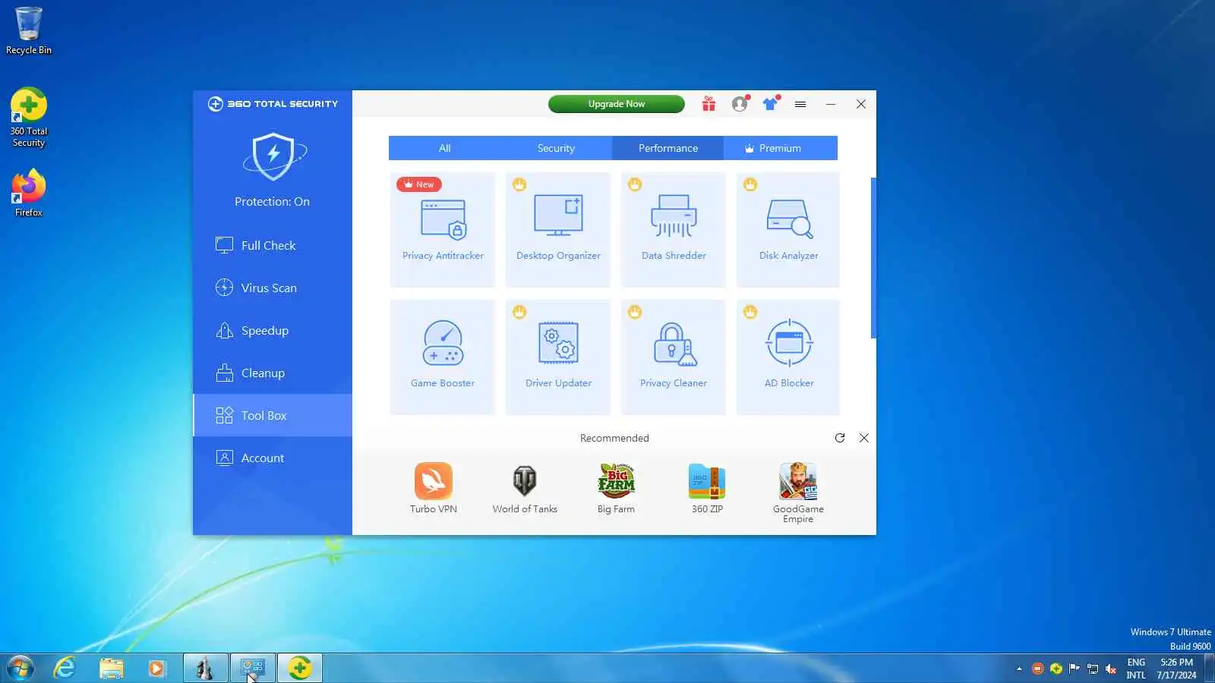Select Speedup in the sidebar

273,330
